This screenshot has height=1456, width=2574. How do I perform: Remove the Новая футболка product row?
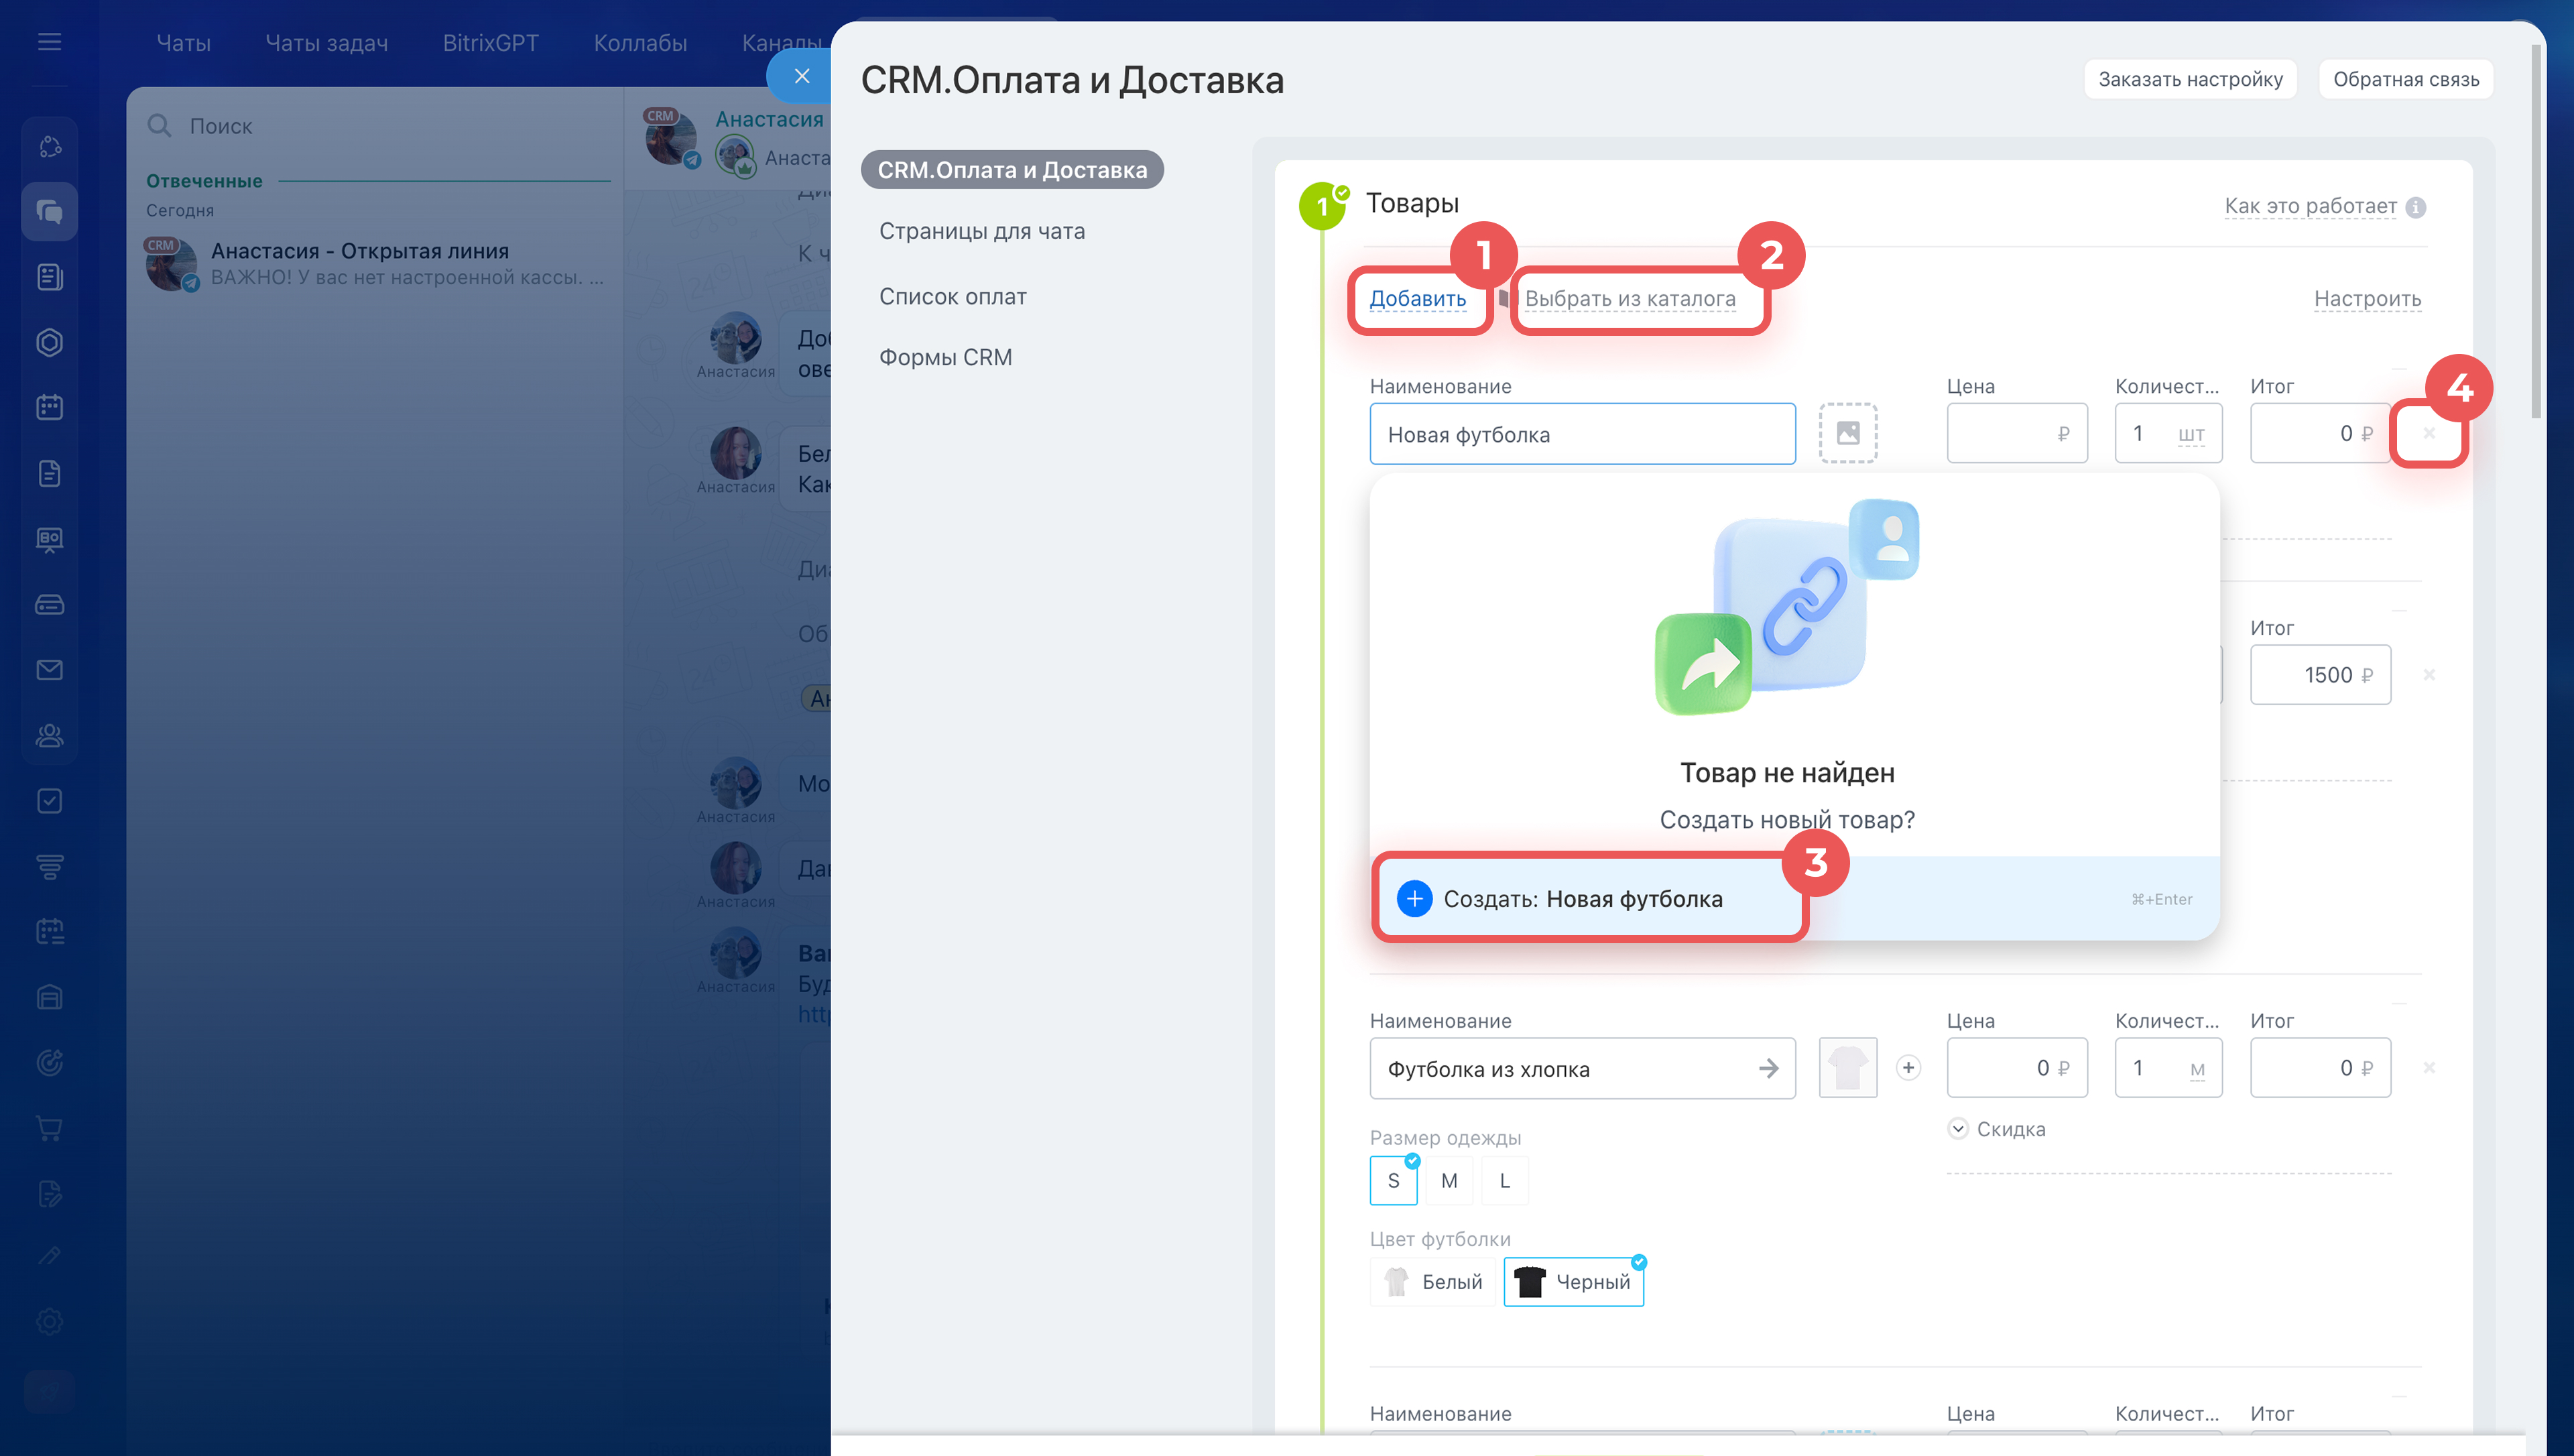pyautogui.click(x=2428, y=433)
